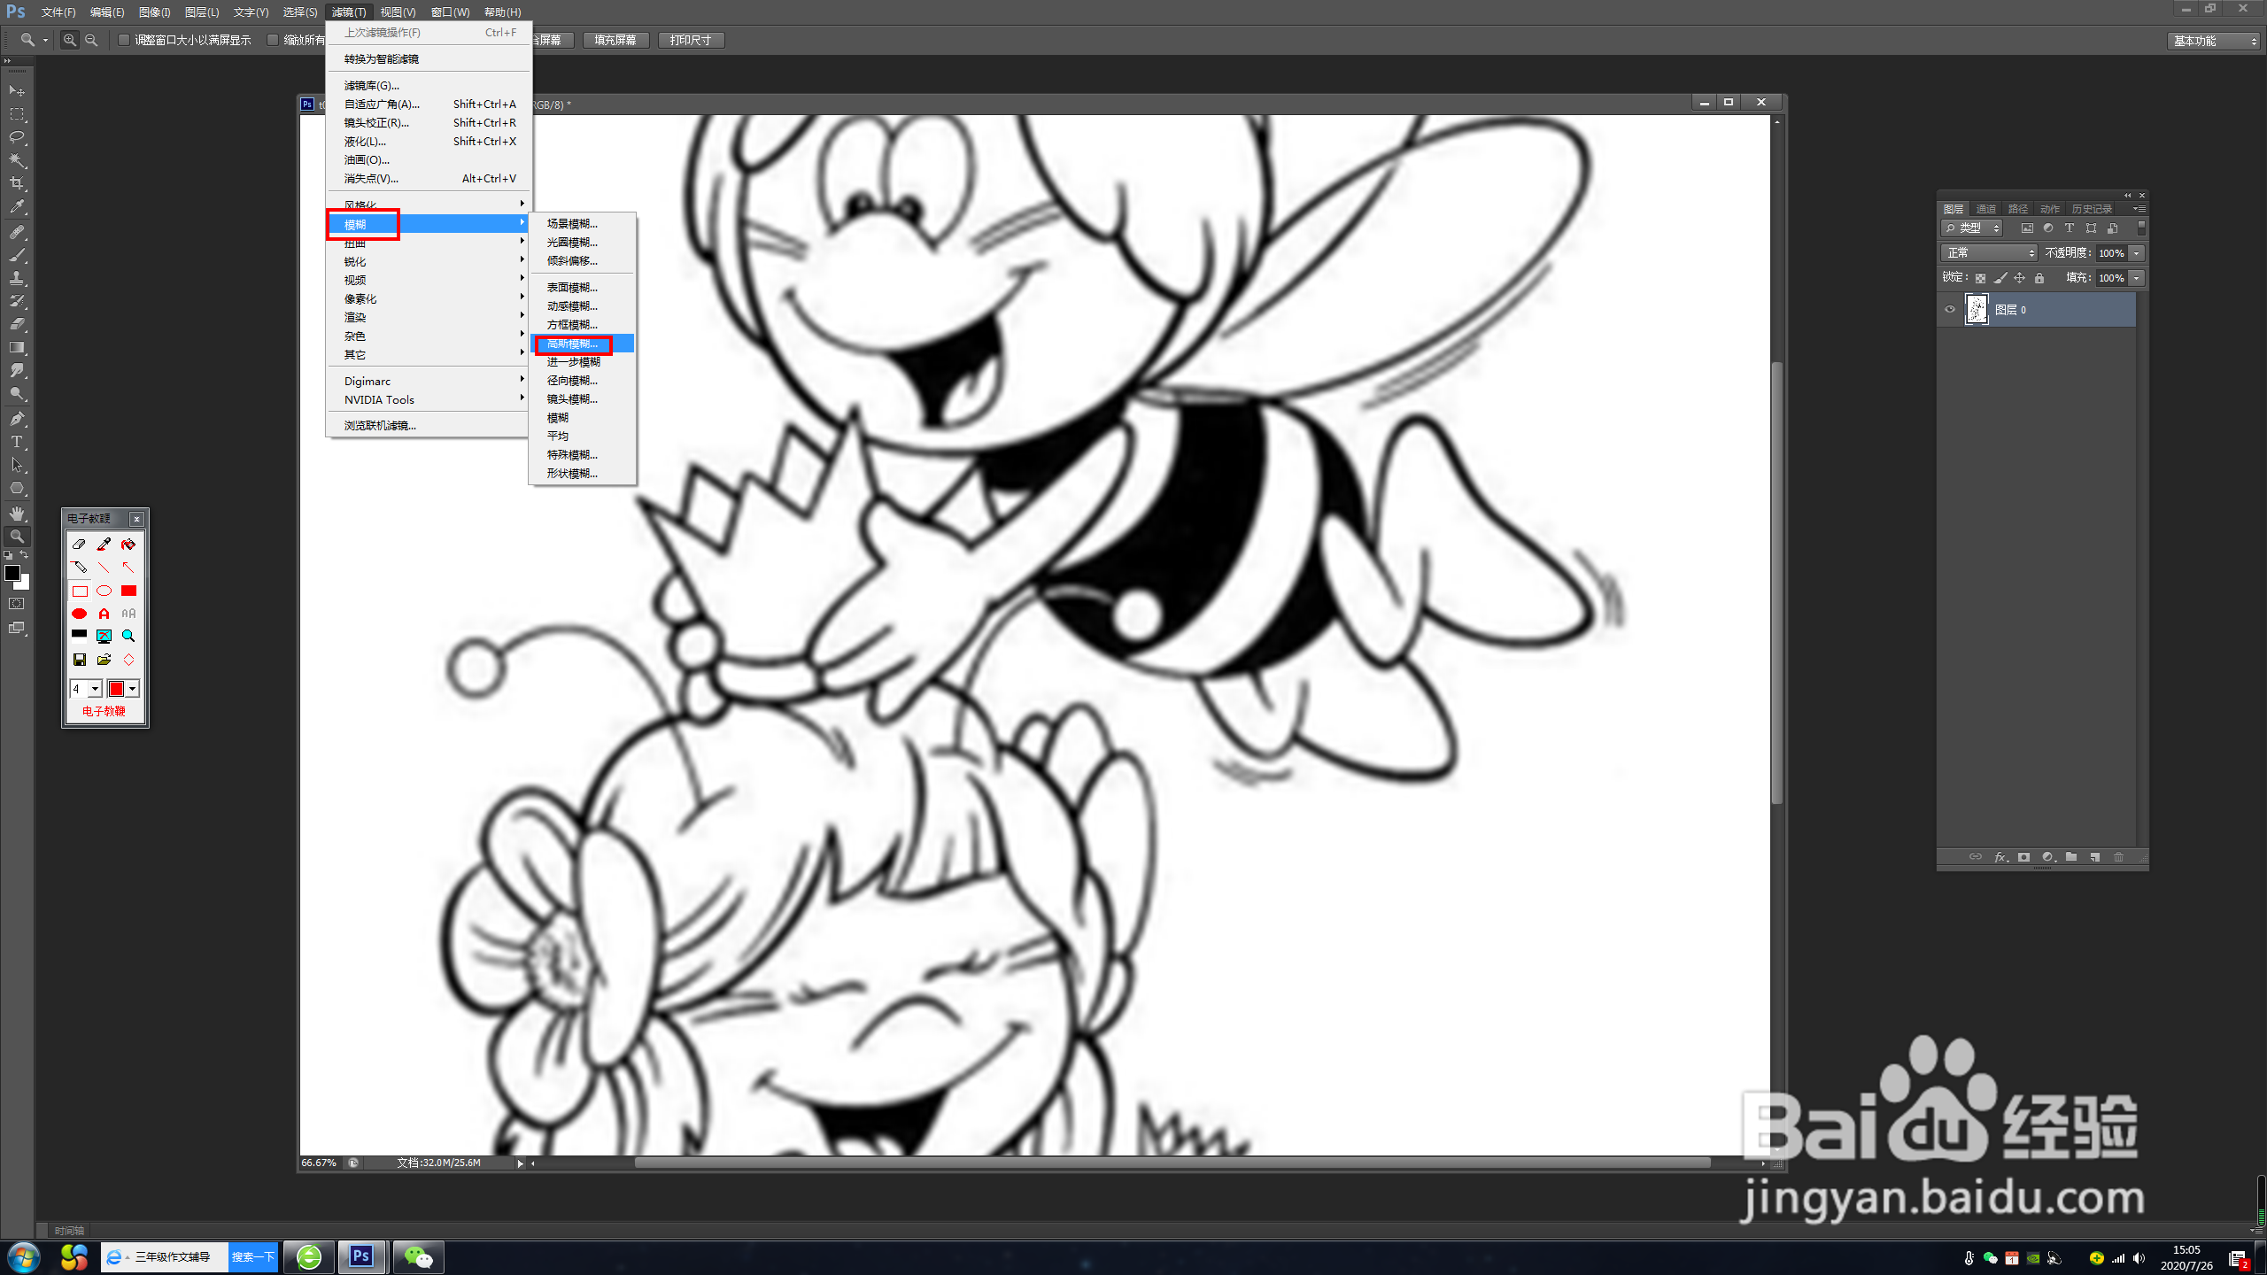Select the Eyedropper tool
The height and width of the screenshot is (1275, 2267).
click(17, 207)
